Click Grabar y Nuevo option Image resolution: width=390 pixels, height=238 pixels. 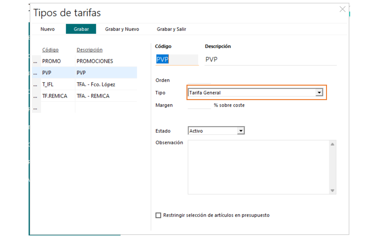122,29
